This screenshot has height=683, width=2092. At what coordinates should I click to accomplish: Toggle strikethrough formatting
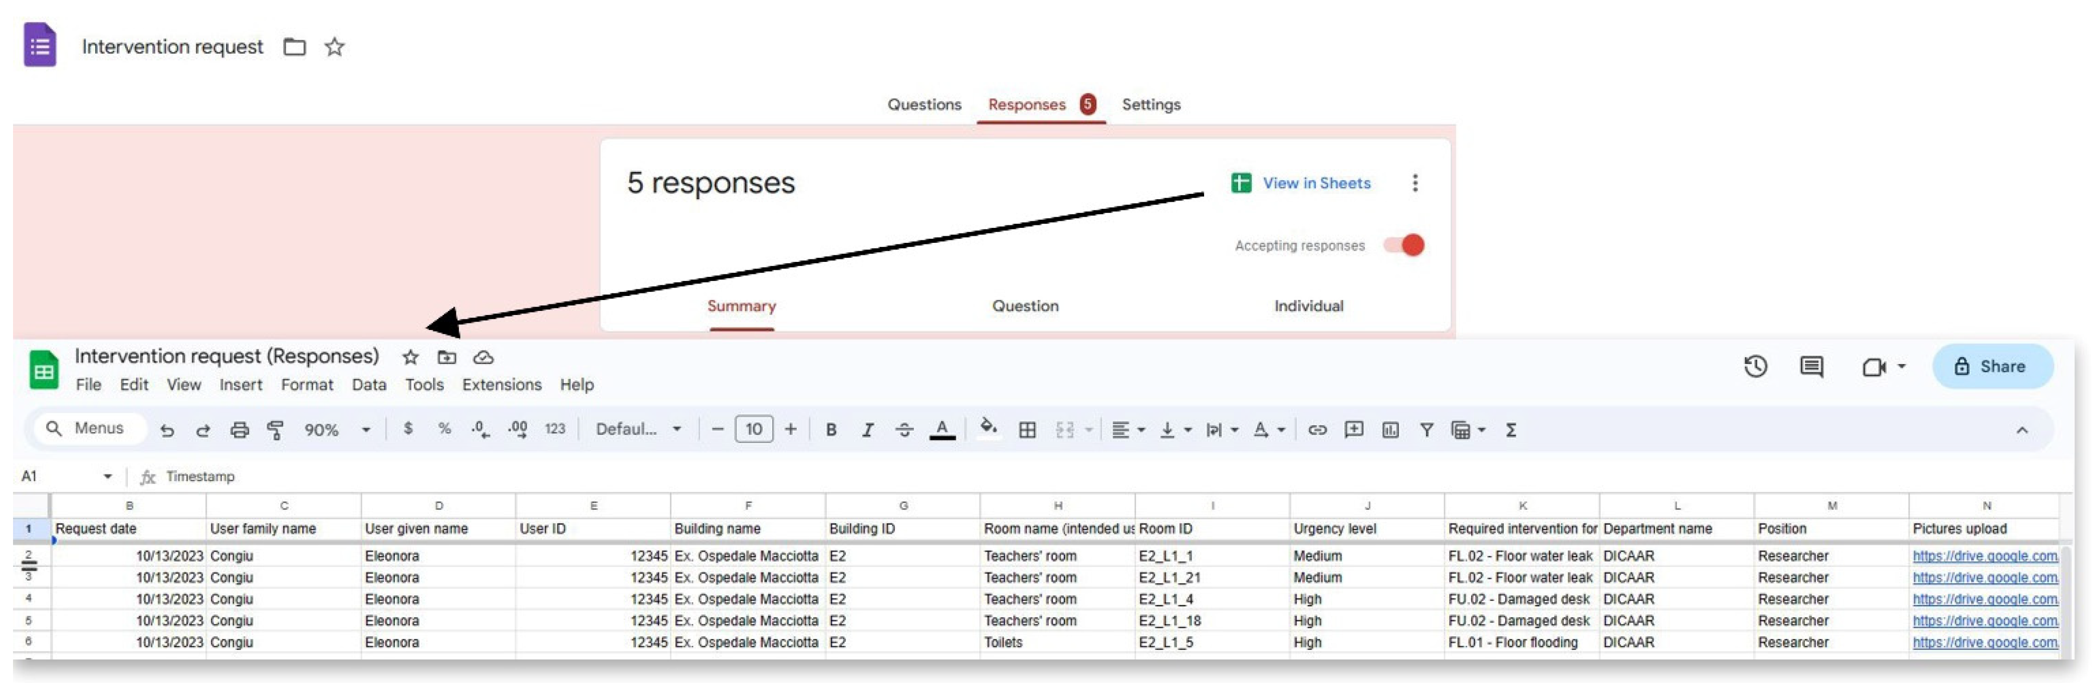coord(904,430)
